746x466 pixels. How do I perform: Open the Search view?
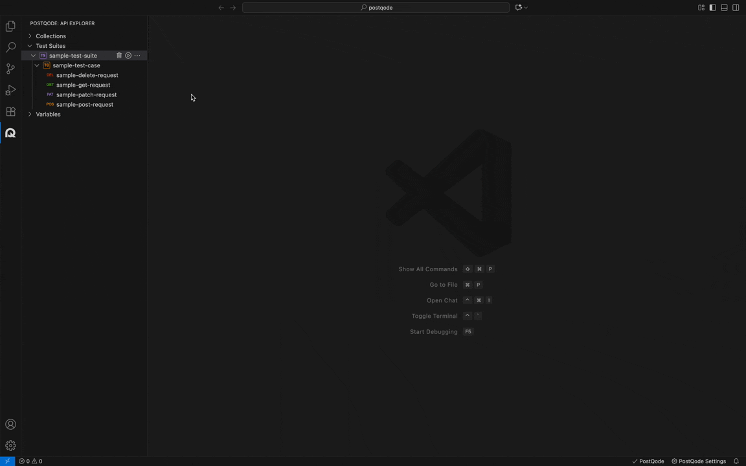click(x=10, y=47)
